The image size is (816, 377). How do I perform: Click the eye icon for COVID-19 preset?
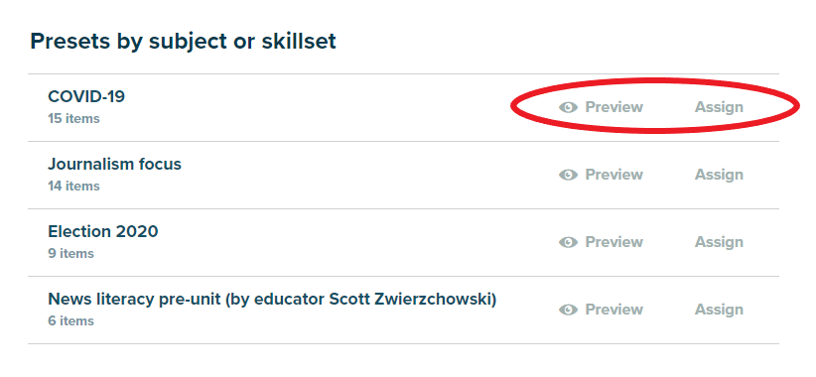pyautogui.click(x=568, y=107)
